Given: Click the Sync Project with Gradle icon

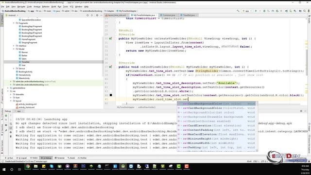Looking at the screenshot, I should (286, 11).
